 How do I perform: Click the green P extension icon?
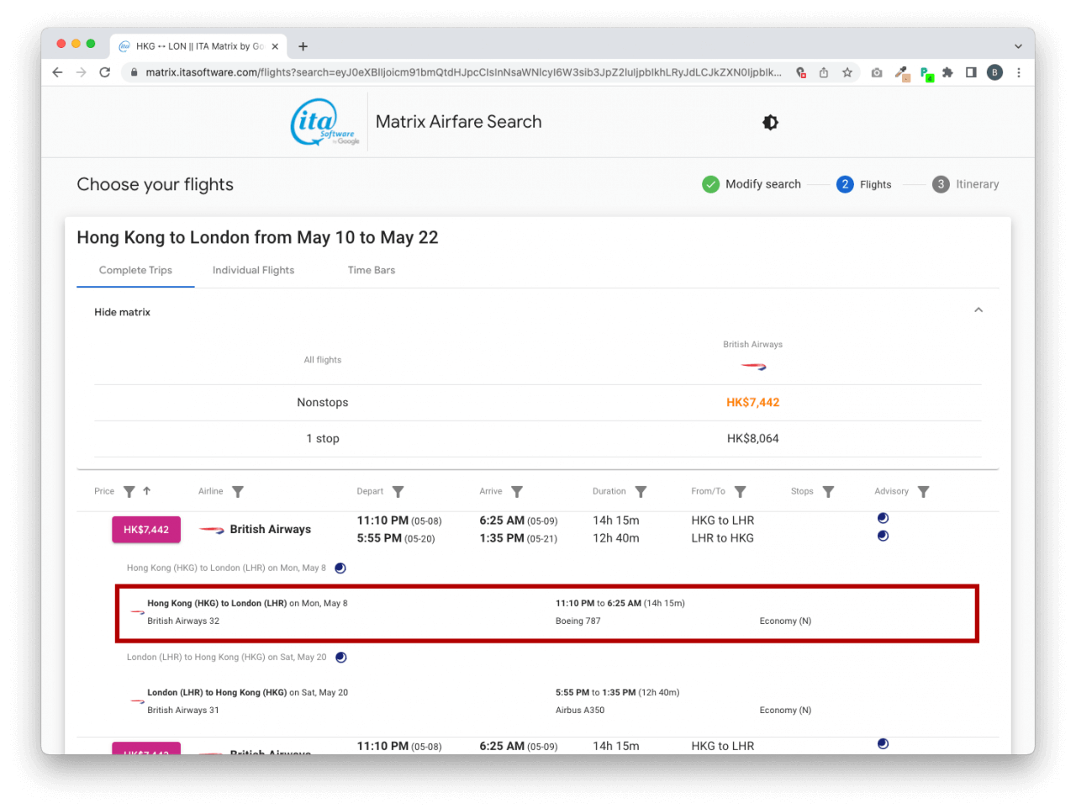coord(926,73)
